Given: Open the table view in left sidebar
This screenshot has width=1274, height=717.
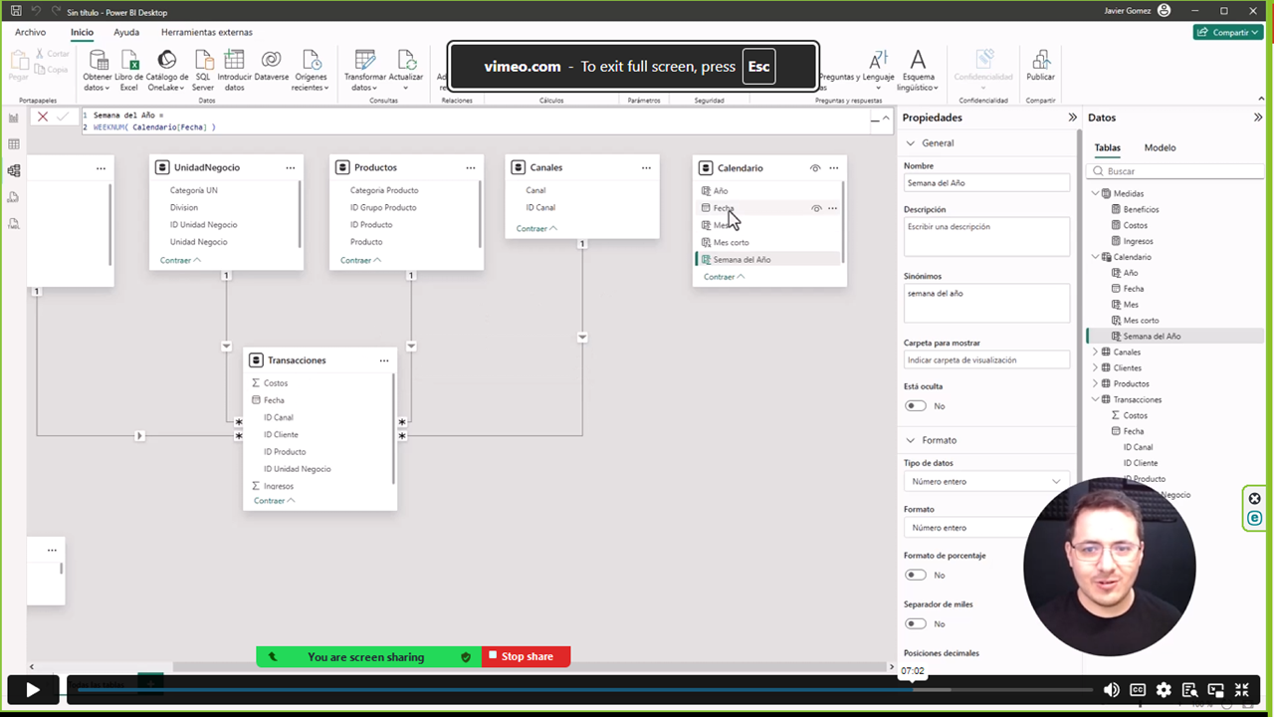Looking at the screenshot, I should 14,144.
